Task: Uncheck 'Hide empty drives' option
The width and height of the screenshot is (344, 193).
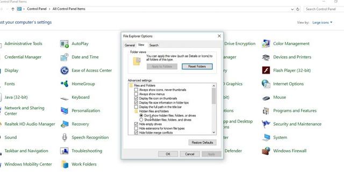Action: point(136,124)
